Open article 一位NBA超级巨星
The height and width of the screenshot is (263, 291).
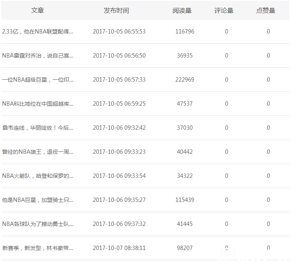pos(38,80)
